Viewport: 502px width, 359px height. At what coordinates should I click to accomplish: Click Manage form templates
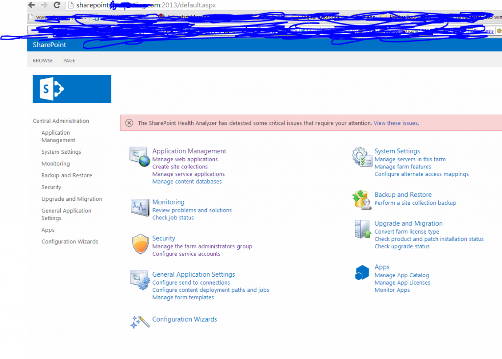click(183, 297)
